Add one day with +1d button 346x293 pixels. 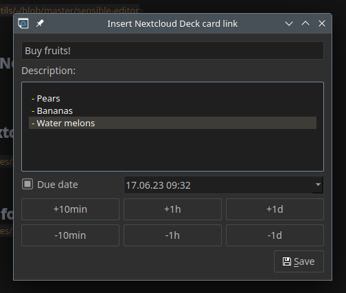(x=275, y=209)
